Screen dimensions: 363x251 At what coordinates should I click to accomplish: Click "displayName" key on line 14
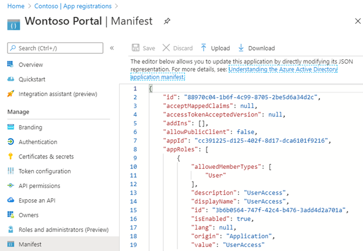click(213, 201)
